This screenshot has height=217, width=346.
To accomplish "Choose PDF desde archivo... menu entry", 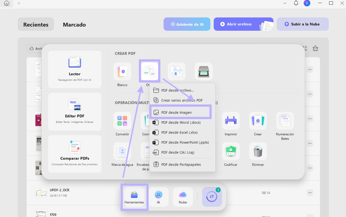I will 182,90.
